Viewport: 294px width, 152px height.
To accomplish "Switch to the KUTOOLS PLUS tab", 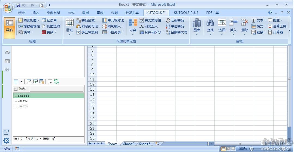I will point(186,12).
